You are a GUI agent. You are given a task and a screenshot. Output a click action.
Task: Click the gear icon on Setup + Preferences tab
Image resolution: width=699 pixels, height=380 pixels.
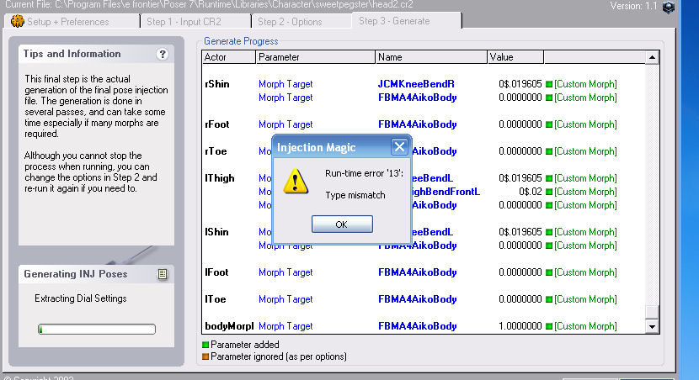17,21
